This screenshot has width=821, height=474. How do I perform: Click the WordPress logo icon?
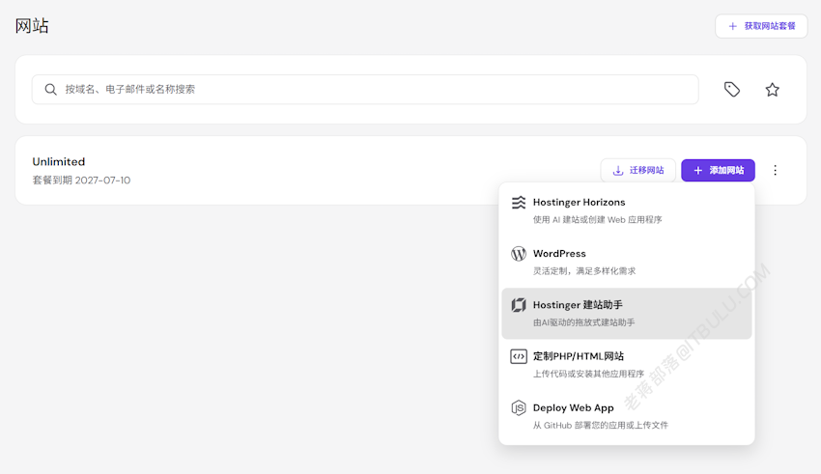coord(519,254)
